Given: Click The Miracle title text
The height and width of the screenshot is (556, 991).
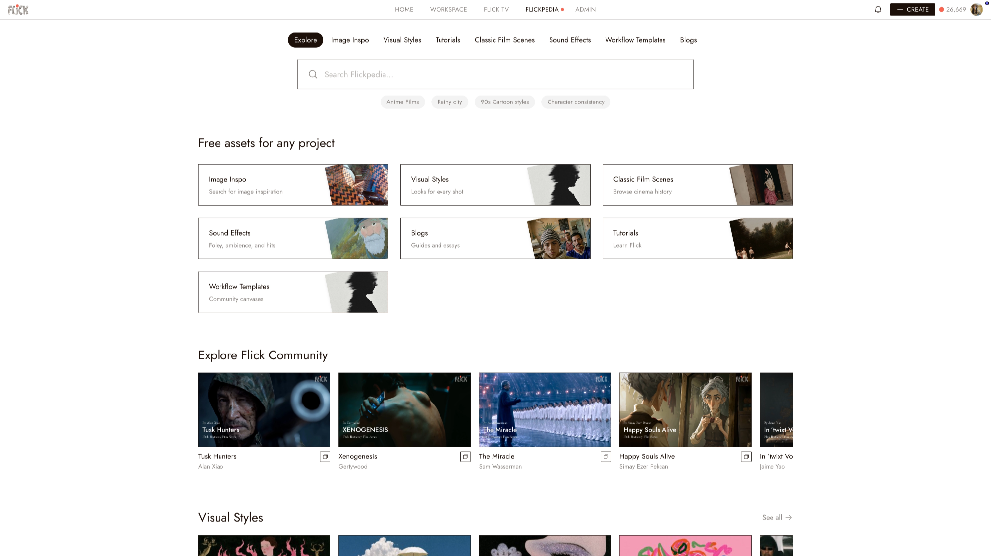Looking at the screenshot, I should click(x=496, y=456).
